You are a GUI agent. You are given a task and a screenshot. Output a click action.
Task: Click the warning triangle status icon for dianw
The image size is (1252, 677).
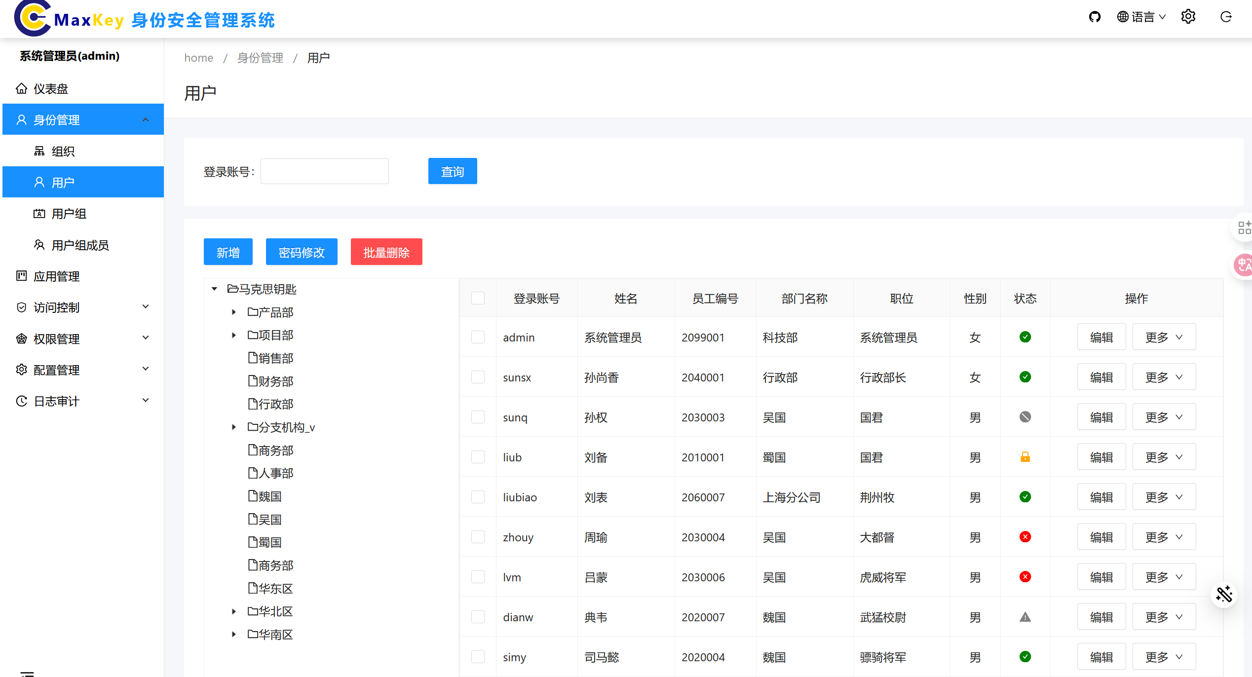(1025, 617)
